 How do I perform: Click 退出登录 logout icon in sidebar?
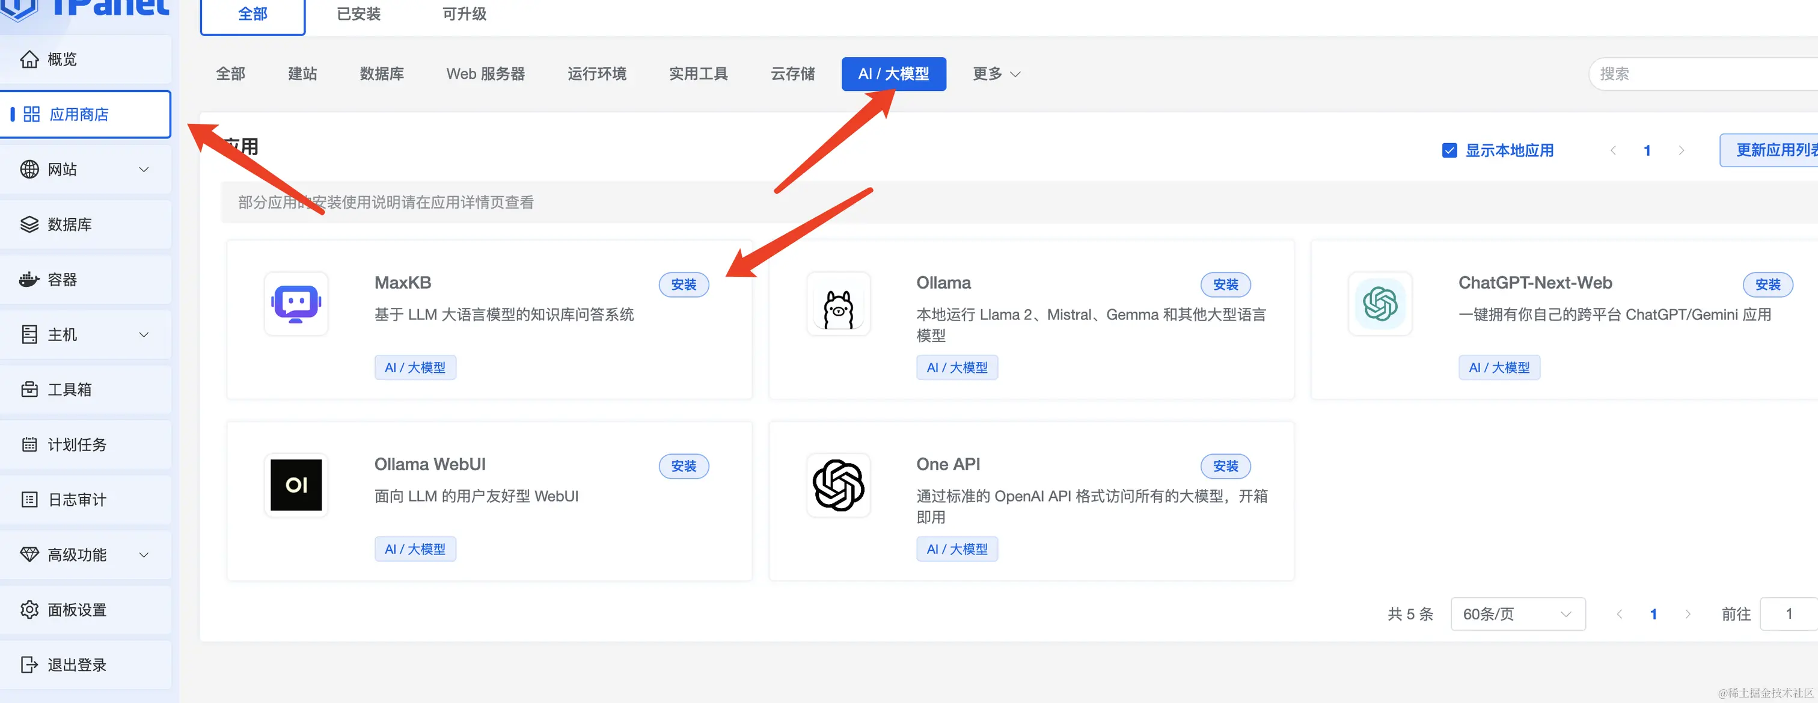(29, 665)
